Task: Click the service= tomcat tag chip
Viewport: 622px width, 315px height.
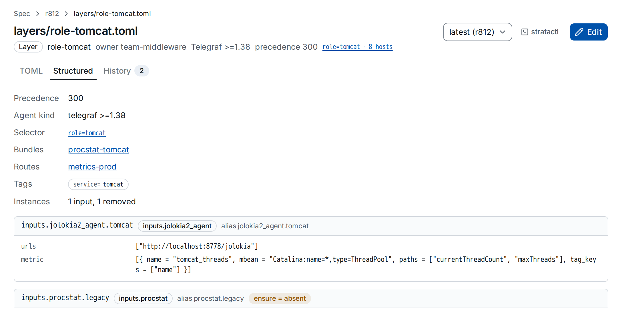Action: (98, 184)
